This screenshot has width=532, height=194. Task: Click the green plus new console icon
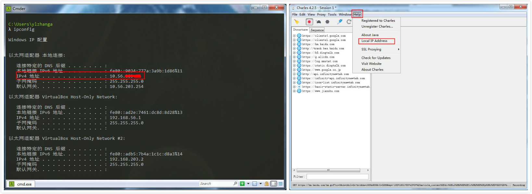[242, 184]
